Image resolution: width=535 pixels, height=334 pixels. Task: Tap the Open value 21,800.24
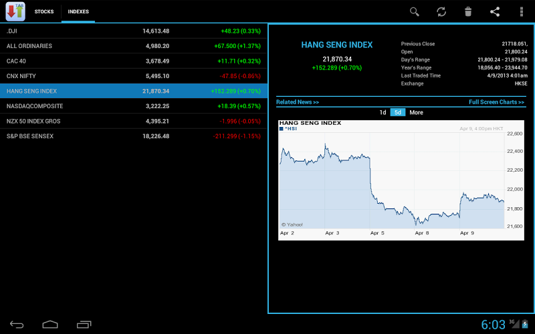coord(516,52)
